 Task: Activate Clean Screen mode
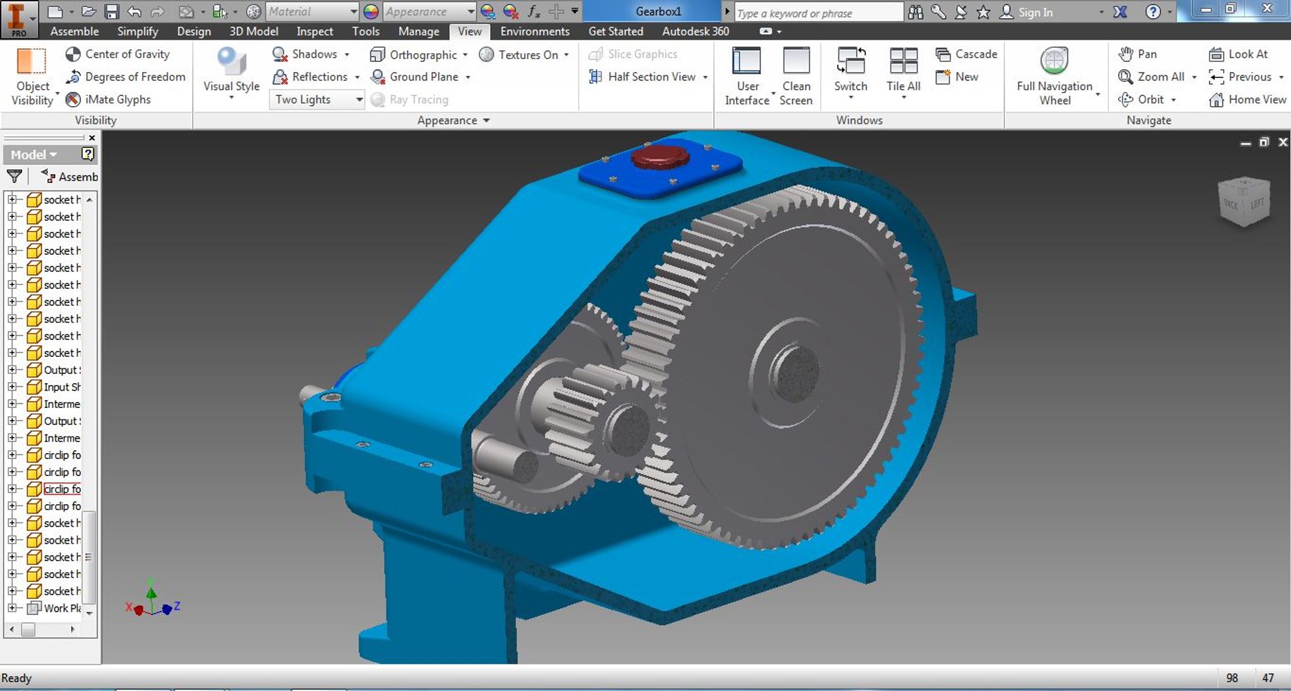pyautogui.click(x=796, y=77)
